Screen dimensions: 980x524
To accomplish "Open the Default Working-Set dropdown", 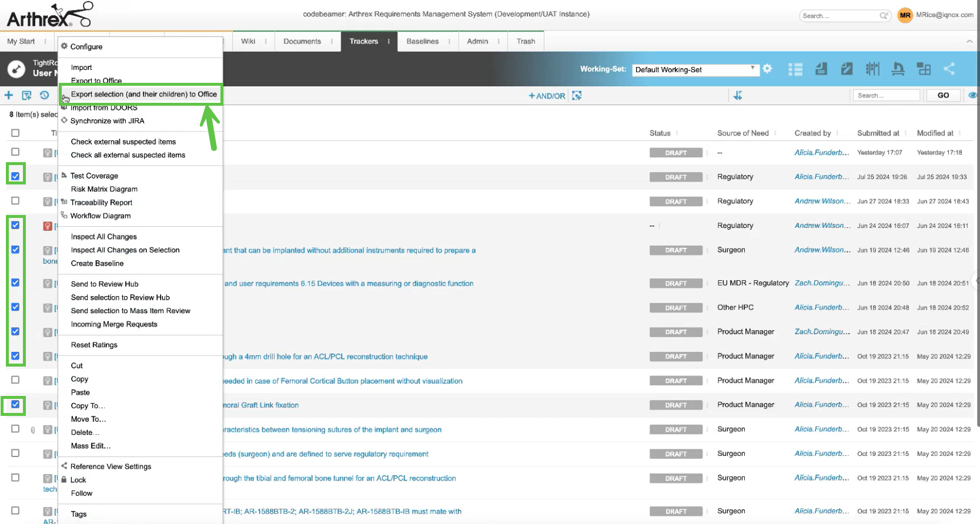I will pos(695,69).
